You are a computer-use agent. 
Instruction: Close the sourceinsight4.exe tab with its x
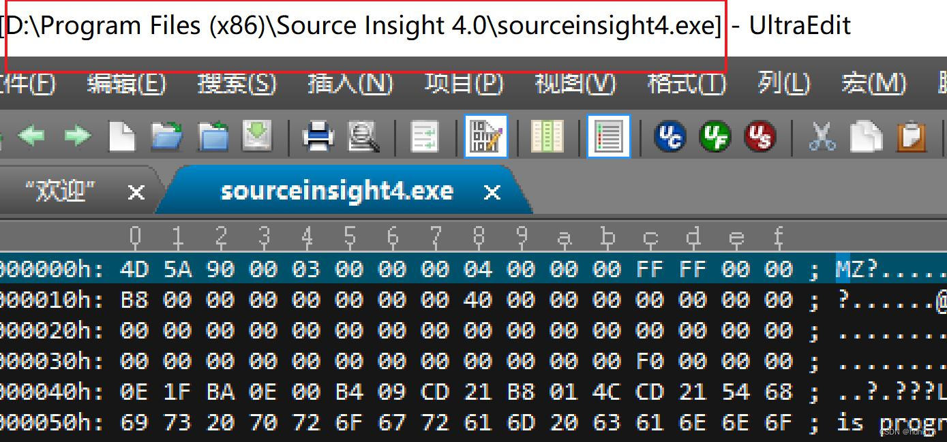[492, 193]
